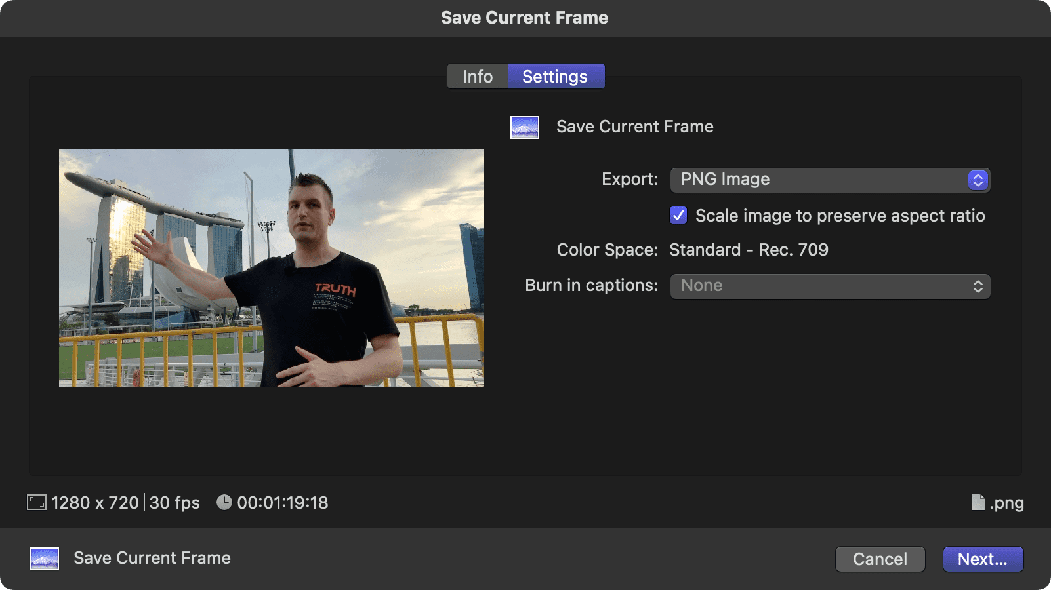Click the video frame preview thumbnail
Viewport: 1051px width, 590px height.
point(272,268)
